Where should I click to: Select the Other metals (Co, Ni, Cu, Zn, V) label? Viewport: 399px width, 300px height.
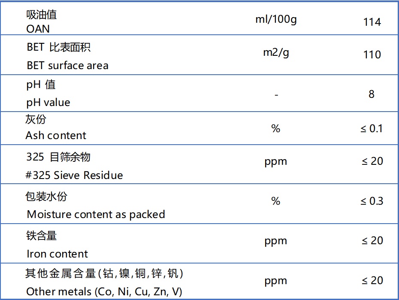104,292
